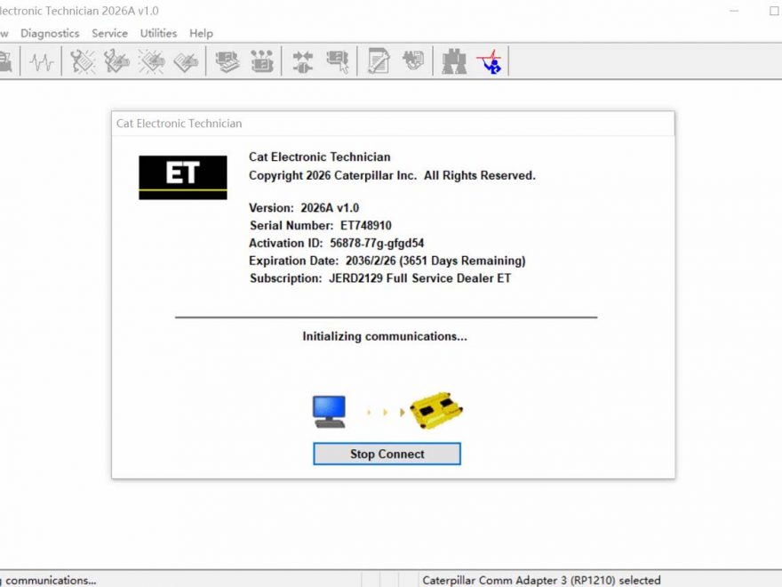This screenshot has height=587, width=782.
Task: Open Active Diagnostic Codes toolbar icon
Action: pos(83,62)
